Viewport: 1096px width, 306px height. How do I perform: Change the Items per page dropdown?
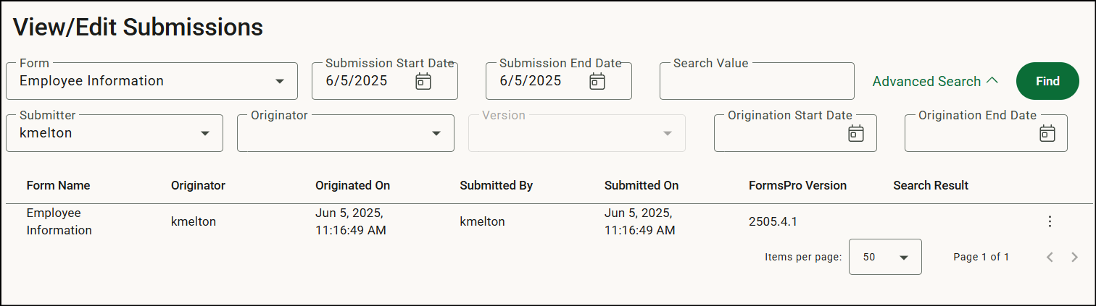click(x=885, y=257)
